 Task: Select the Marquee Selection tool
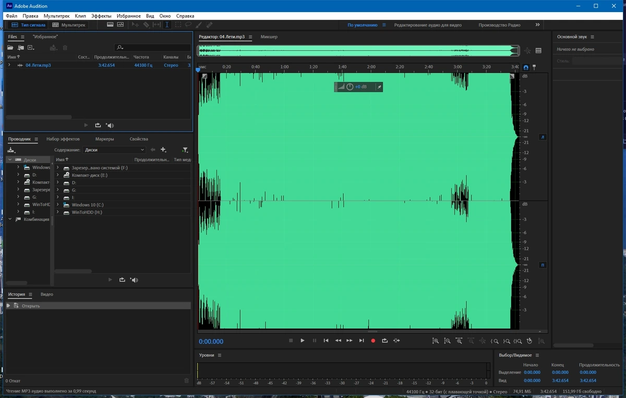(x=178, y=24)
